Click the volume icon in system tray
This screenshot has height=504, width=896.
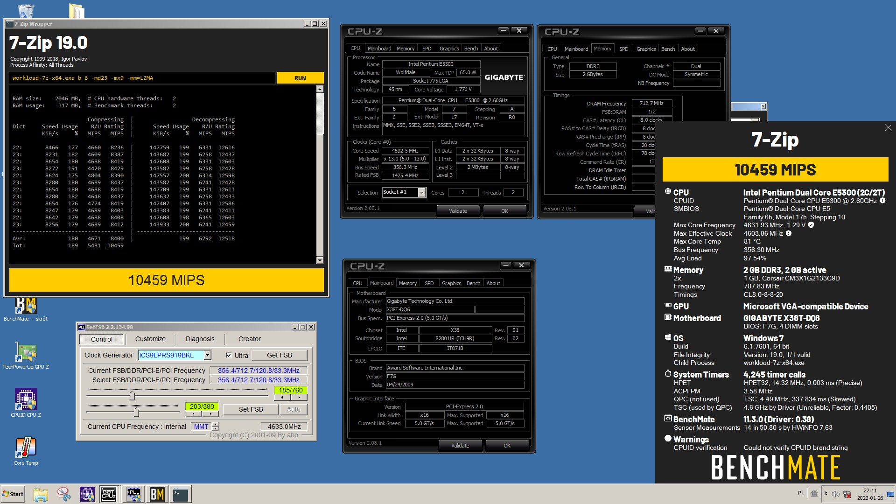point(836,494)
